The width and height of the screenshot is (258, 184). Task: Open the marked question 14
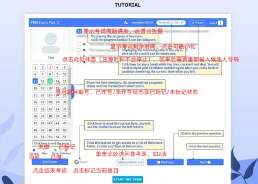57,81
